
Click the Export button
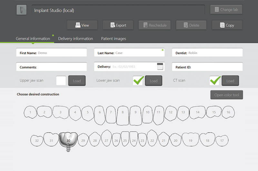pos(118,25)
